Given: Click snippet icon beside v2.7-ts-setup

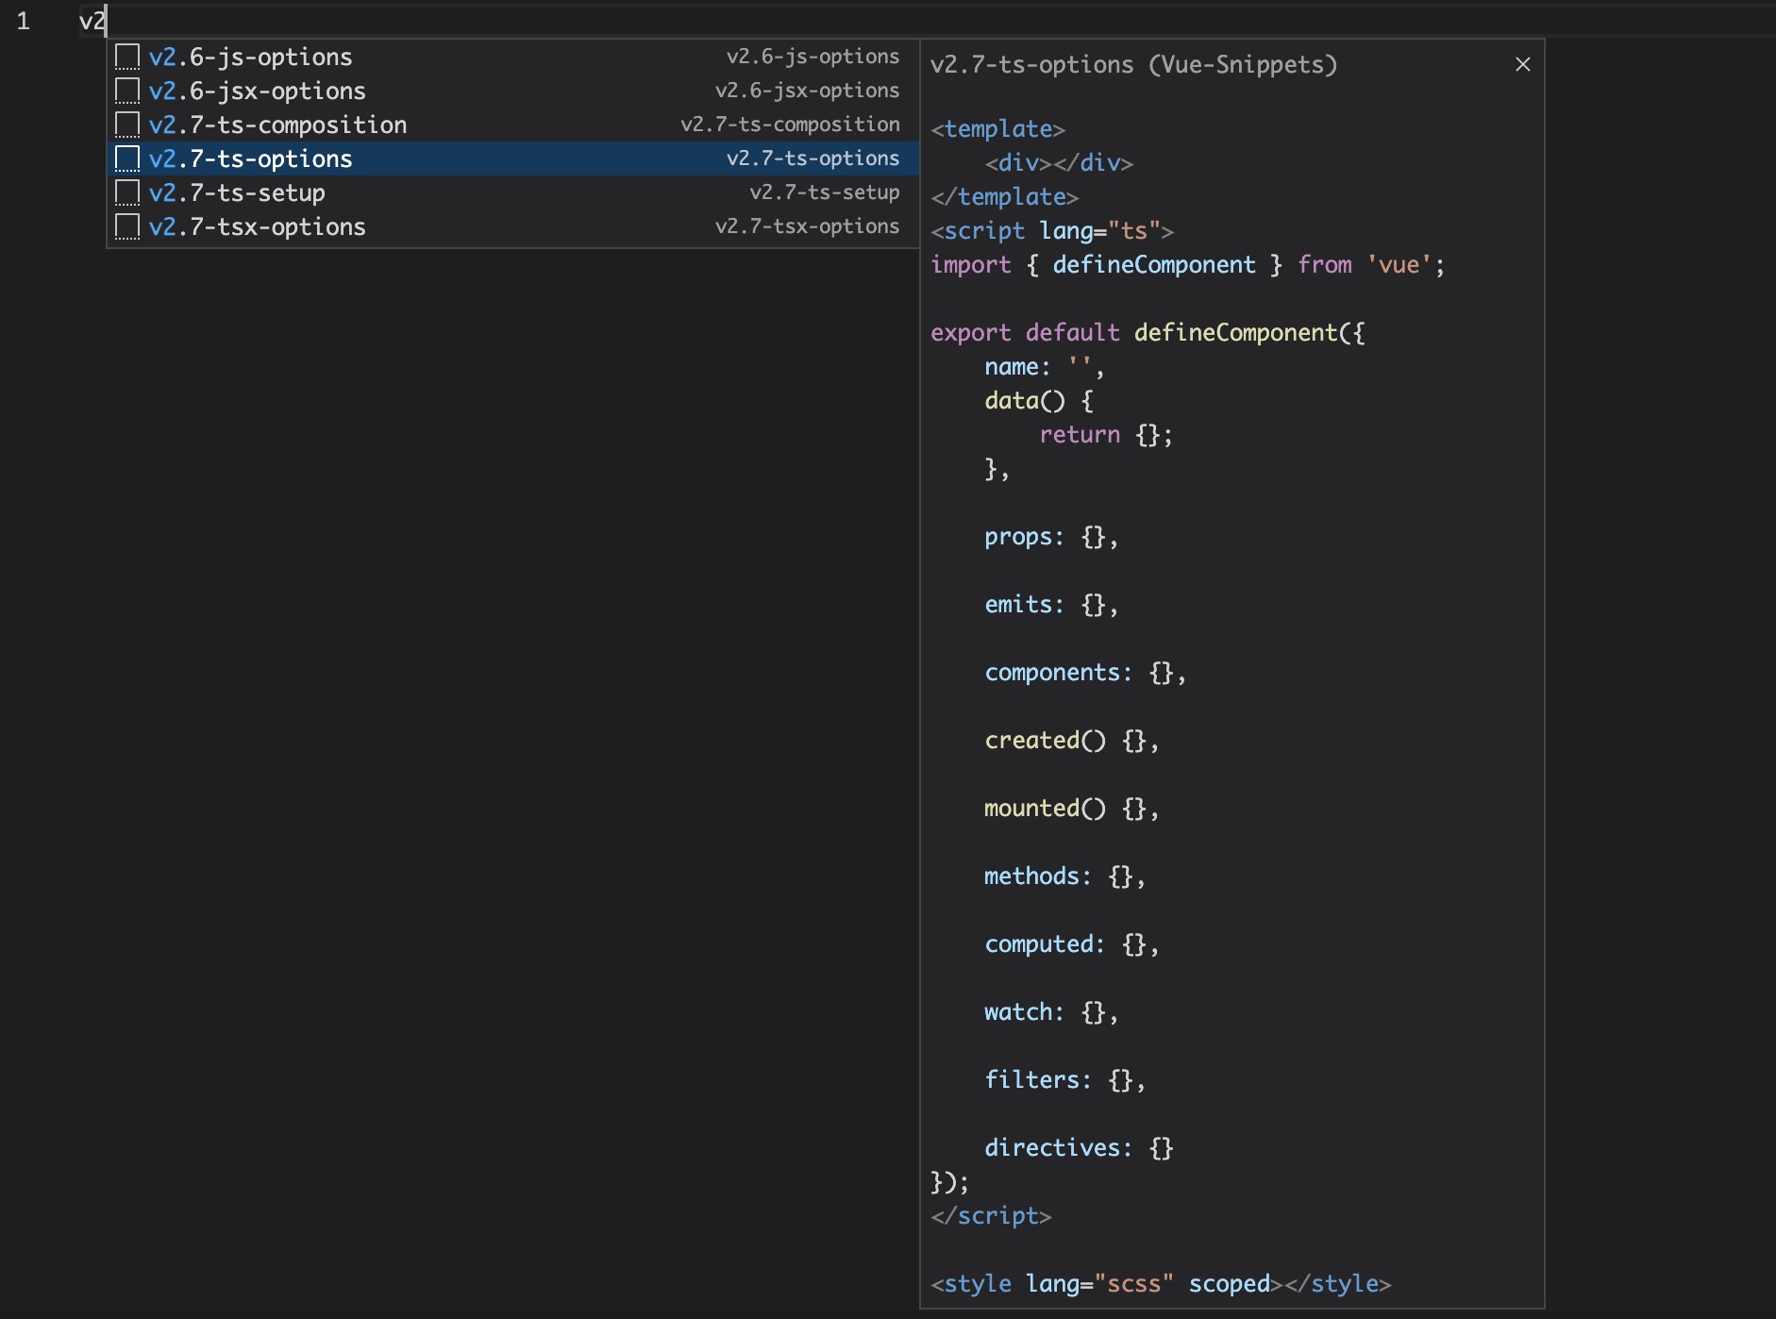Looking at the screenshot, I should click(x=127, y=193).
